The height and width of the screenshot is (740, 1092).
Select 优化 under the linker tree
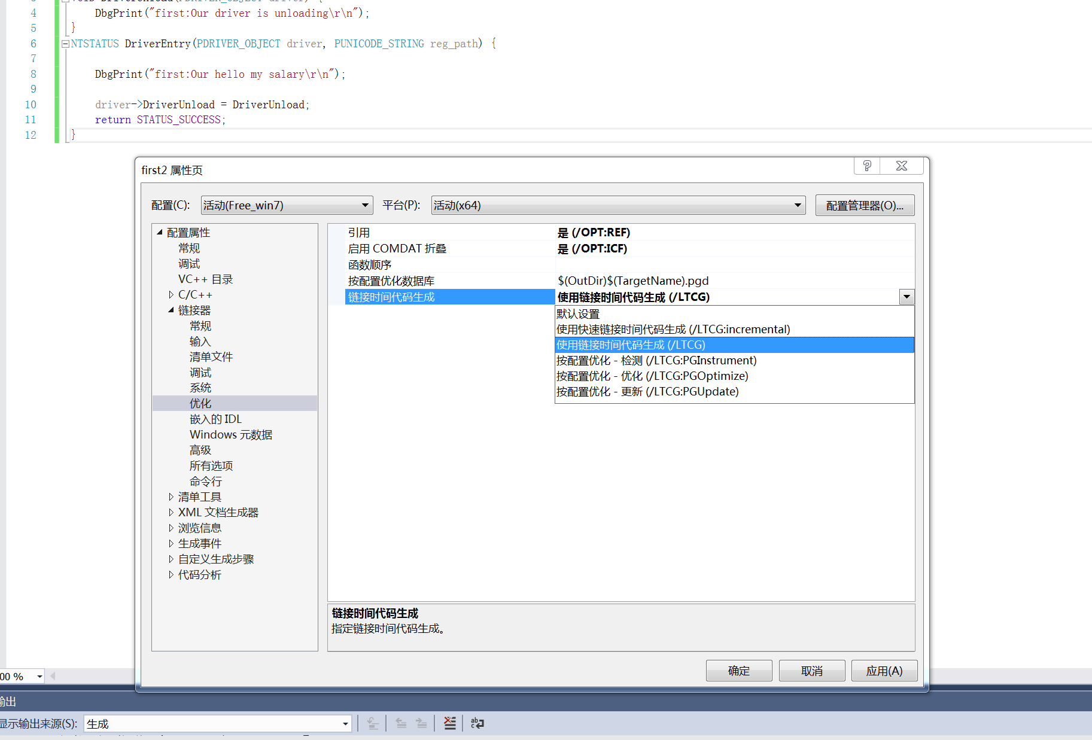pos(200,403)
